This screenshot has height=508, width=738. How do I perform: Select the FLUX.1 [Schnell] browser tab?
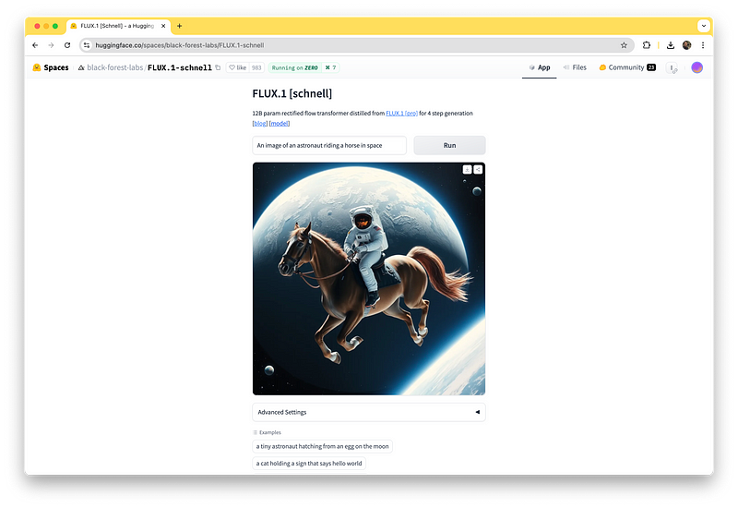pyautogui.click(x=118, y=26)
